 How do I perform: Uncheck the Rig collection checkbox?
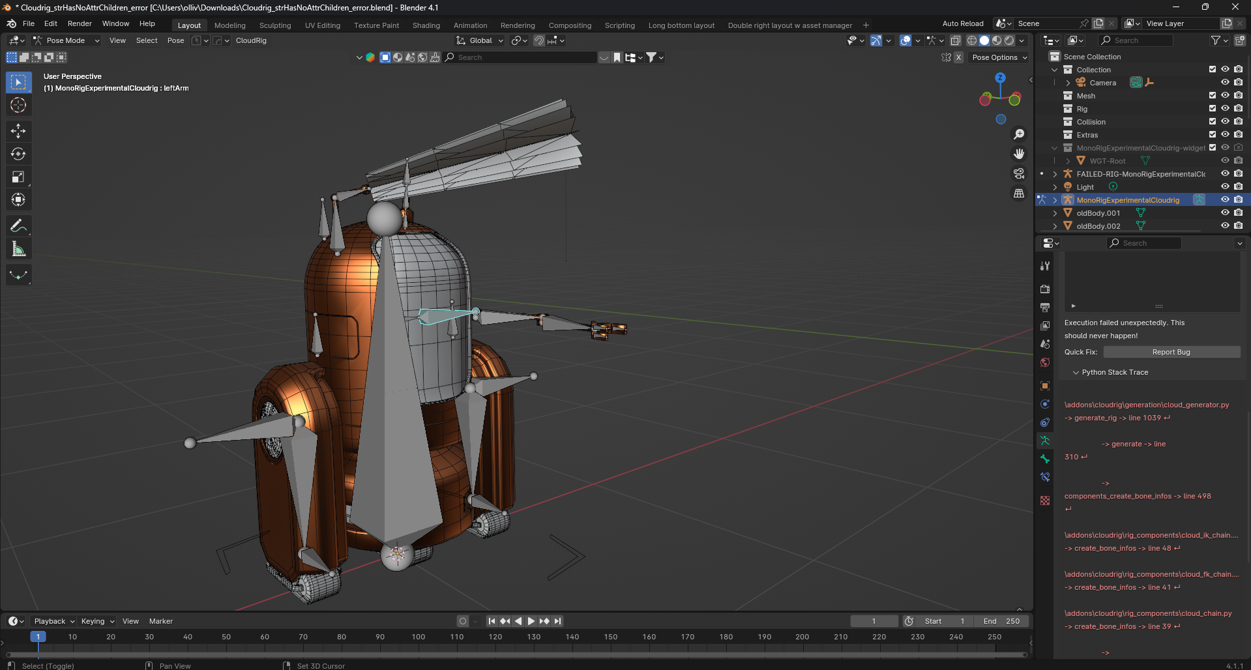(x=1213, y=108)
